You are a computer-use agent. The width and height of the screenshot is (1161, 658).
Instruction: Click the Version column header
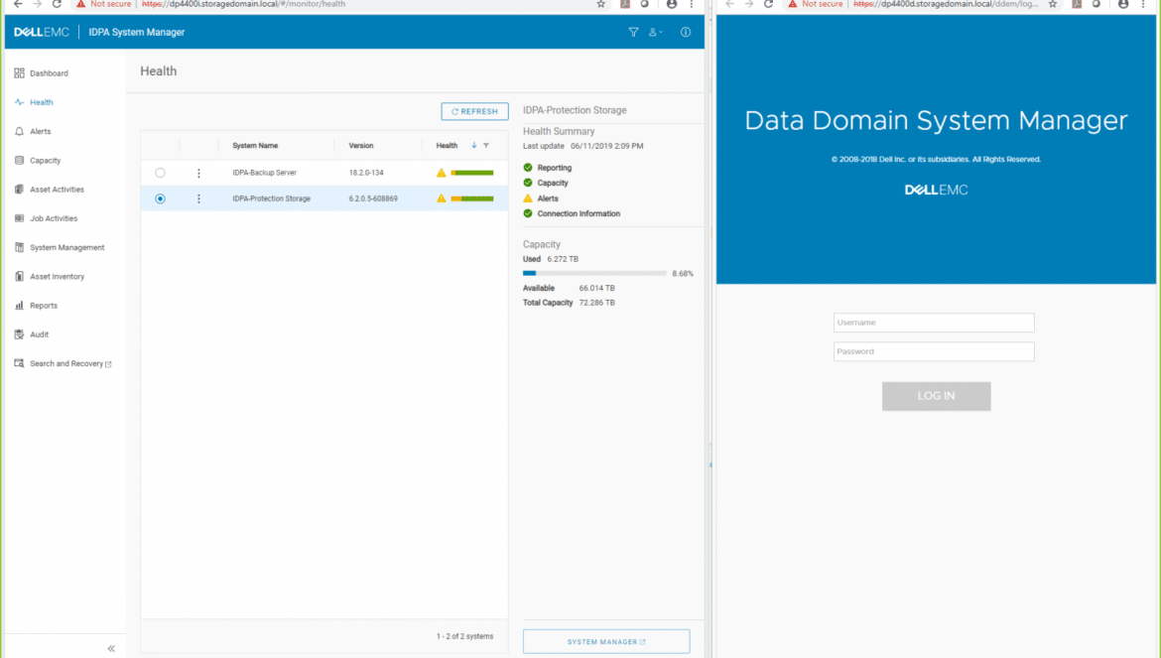361,146
